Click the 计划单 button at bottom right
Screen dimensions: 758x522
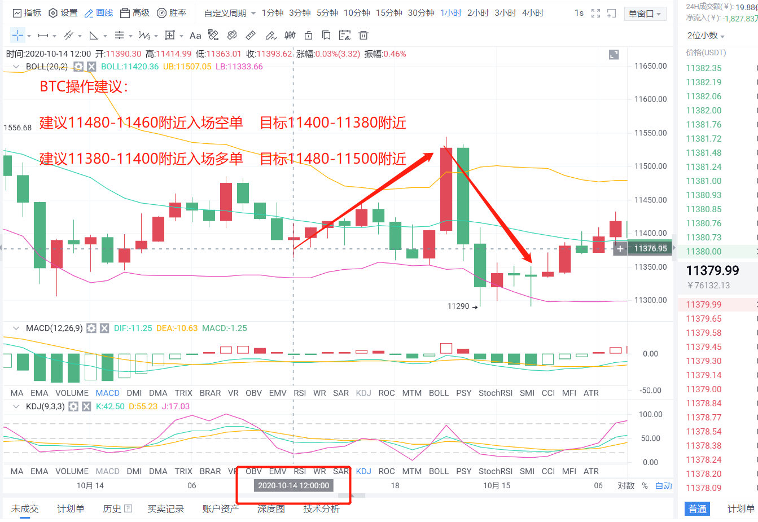(x=740, y=508)
